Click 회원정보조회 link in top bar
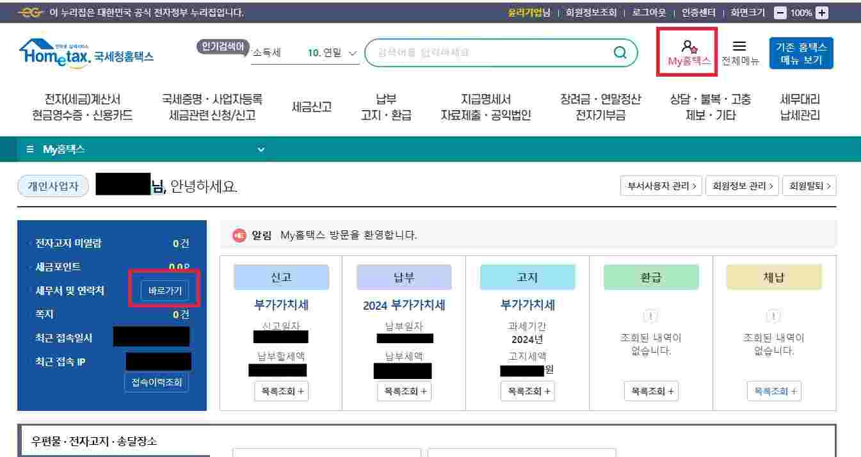 591,12
